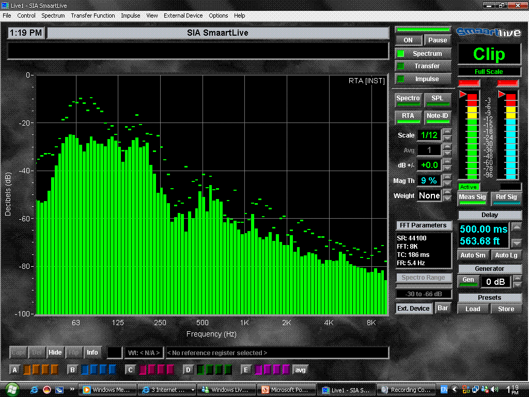Open the Options menu
The image size is (529, 397).
pos(219,16)
